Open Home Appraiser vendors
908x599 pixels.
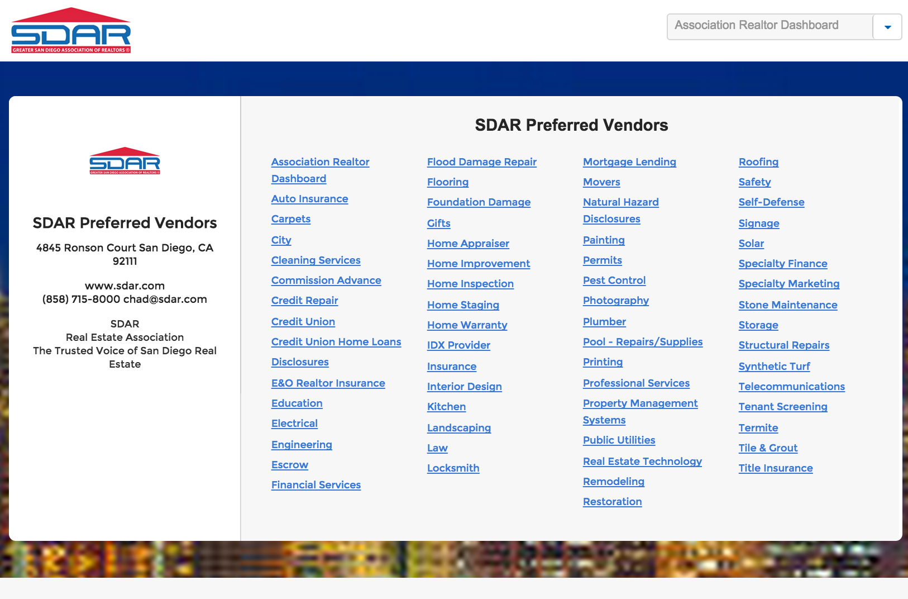pos(468,244)
